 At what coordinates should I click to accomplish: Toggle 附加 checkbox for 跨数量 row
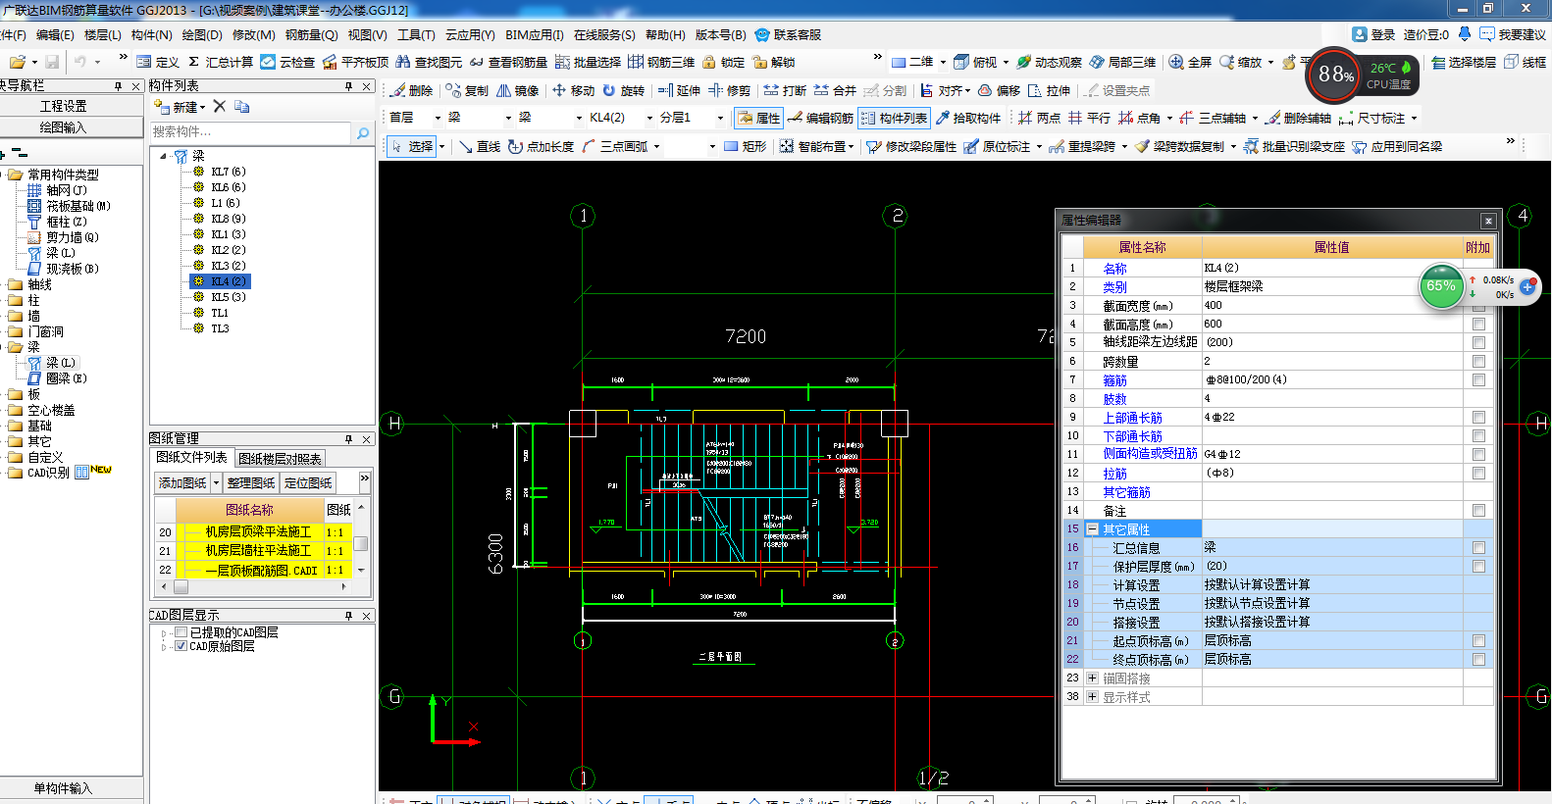(x=1478, y=361)
